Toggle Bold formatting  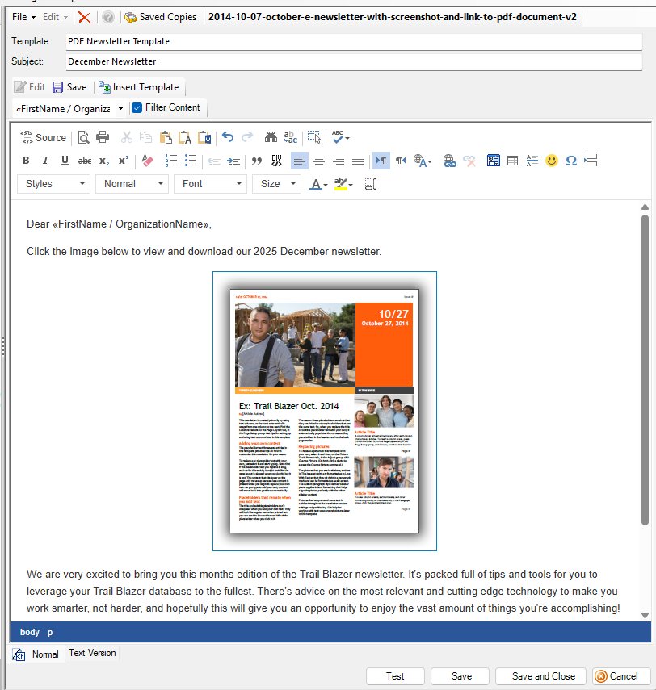[x=26, y=161]
